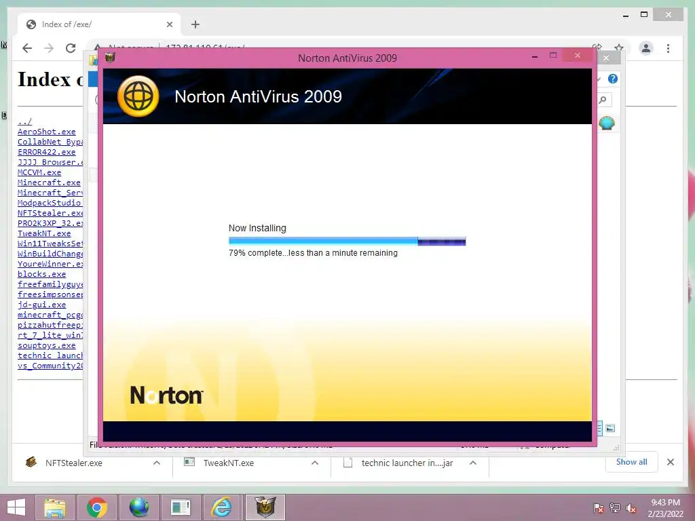Open Chrome profile avatar
The height and width of the screenshot is (521, 695).
(646, 48)
